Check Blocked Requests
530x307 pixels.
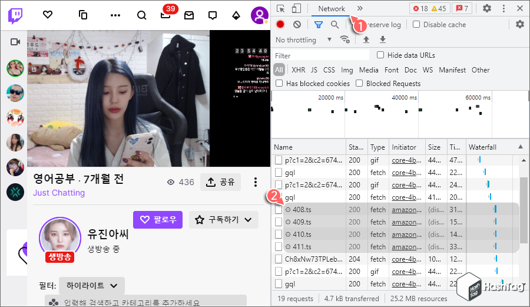tap(359, 83)
